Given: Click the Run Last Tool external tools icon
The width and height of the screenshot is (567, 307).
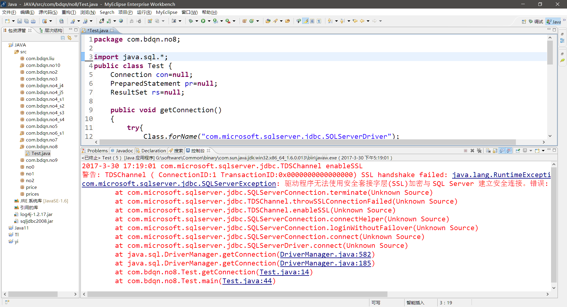Looking at the screenshot, I should (228, 21).
